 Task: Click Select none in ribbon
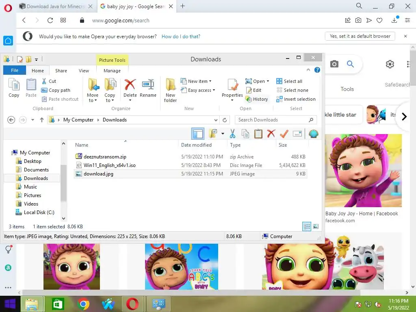pos(292,90)
